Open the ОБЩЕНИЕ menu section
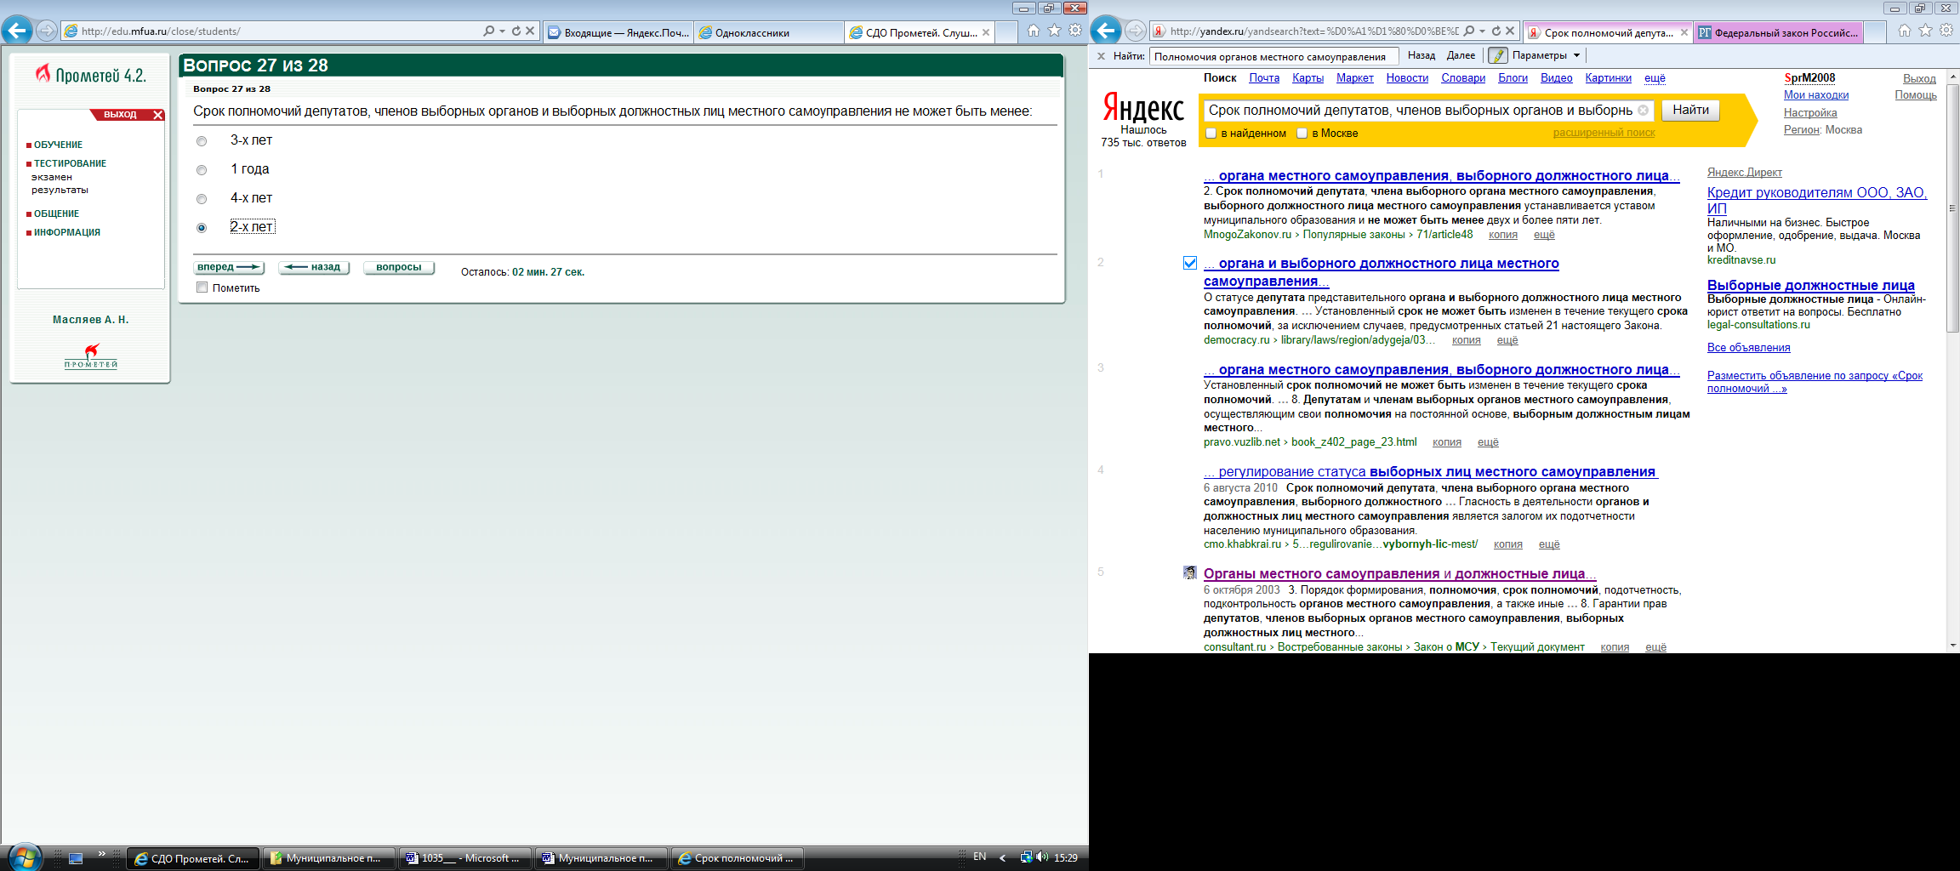 [x=56, y=213]
